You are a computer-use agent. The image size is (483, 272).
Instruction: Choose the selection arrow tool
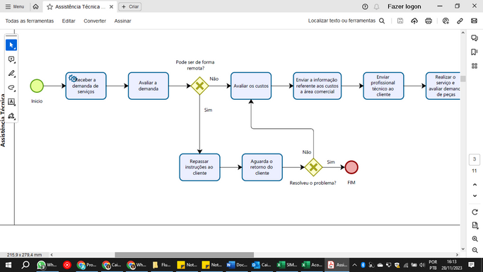pyautogui.click(x=11, y=45)
